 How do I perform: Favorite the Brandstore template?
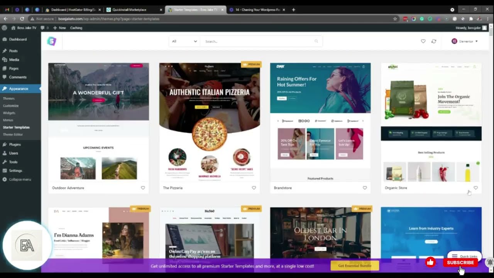(x=364, y=188)
